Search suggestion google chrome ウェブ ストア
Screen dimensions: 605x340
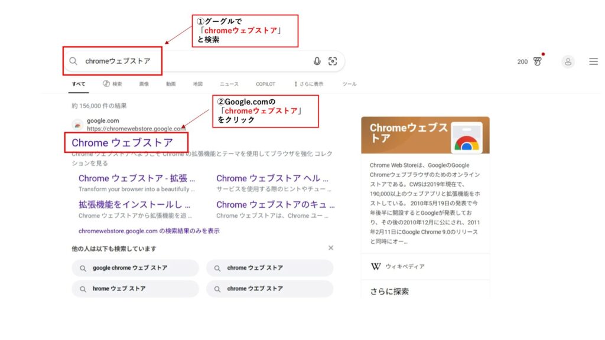click(x=135, y=268)
